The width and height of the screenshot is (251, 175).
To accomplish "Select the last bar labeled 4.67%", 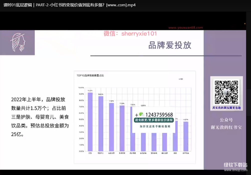I will (186, 136).
